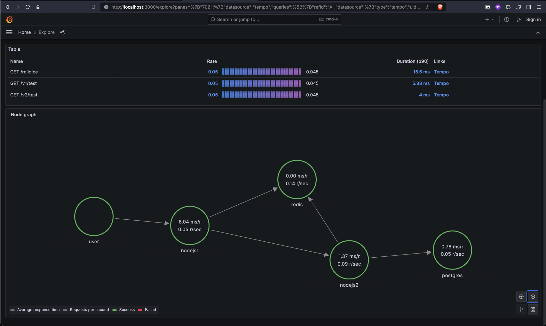Viewport: 546px width, 326px height.
Task: Click the rate 0.05 value for GET /rolldice
Action: point(213,72)
